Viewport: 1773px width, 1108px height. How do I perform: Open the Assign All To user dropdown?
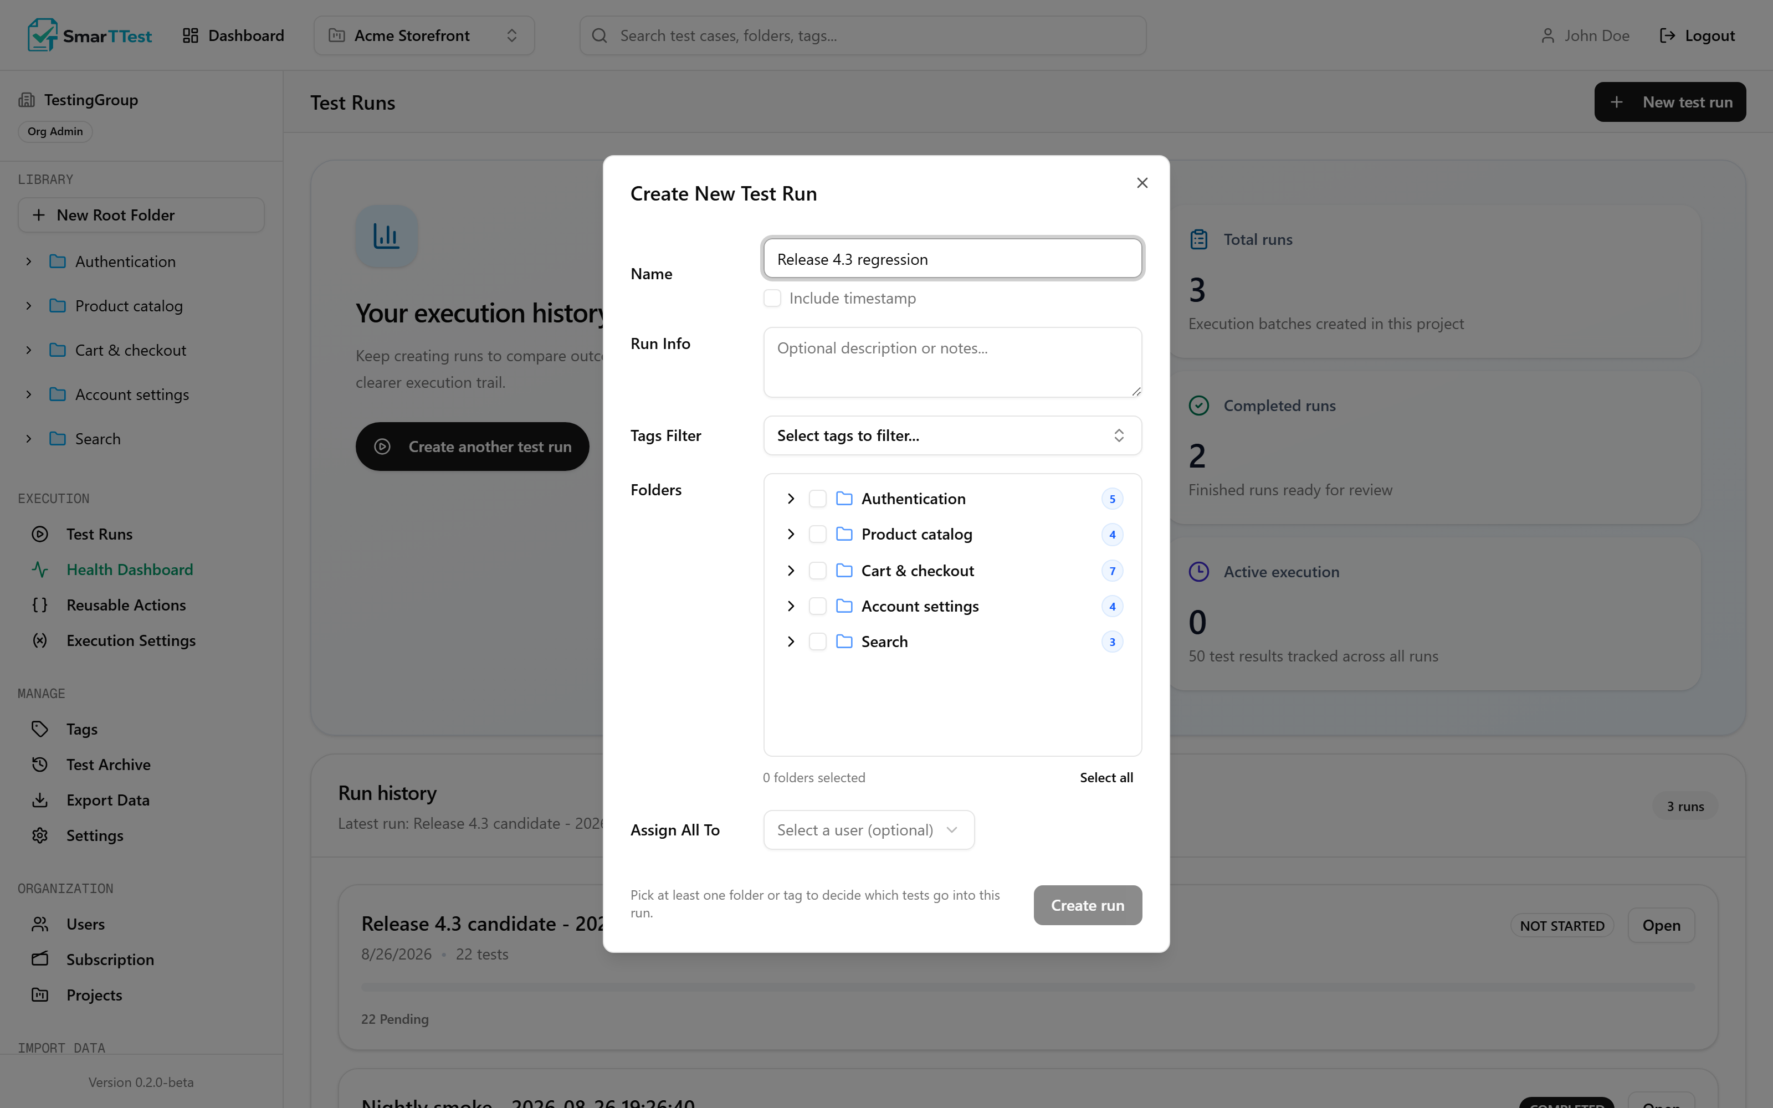pyautogui.click(x=869, y=829)
